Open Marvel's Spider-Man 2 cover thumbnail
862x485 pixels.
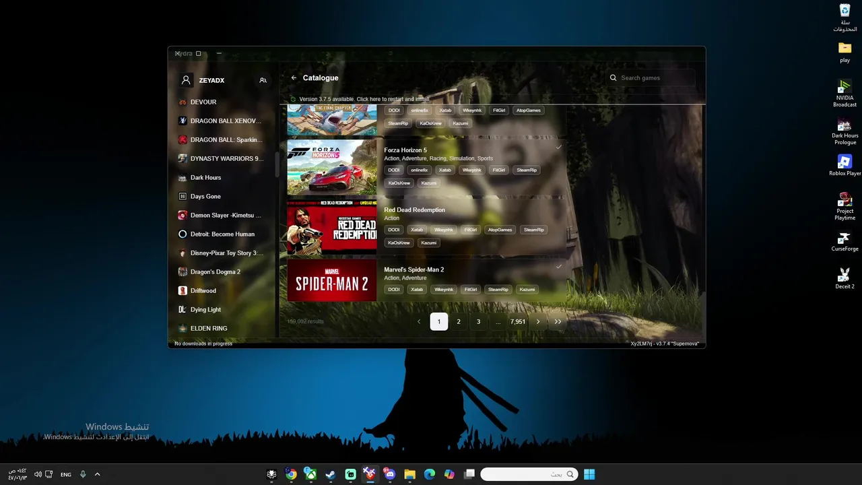[332, 281]
